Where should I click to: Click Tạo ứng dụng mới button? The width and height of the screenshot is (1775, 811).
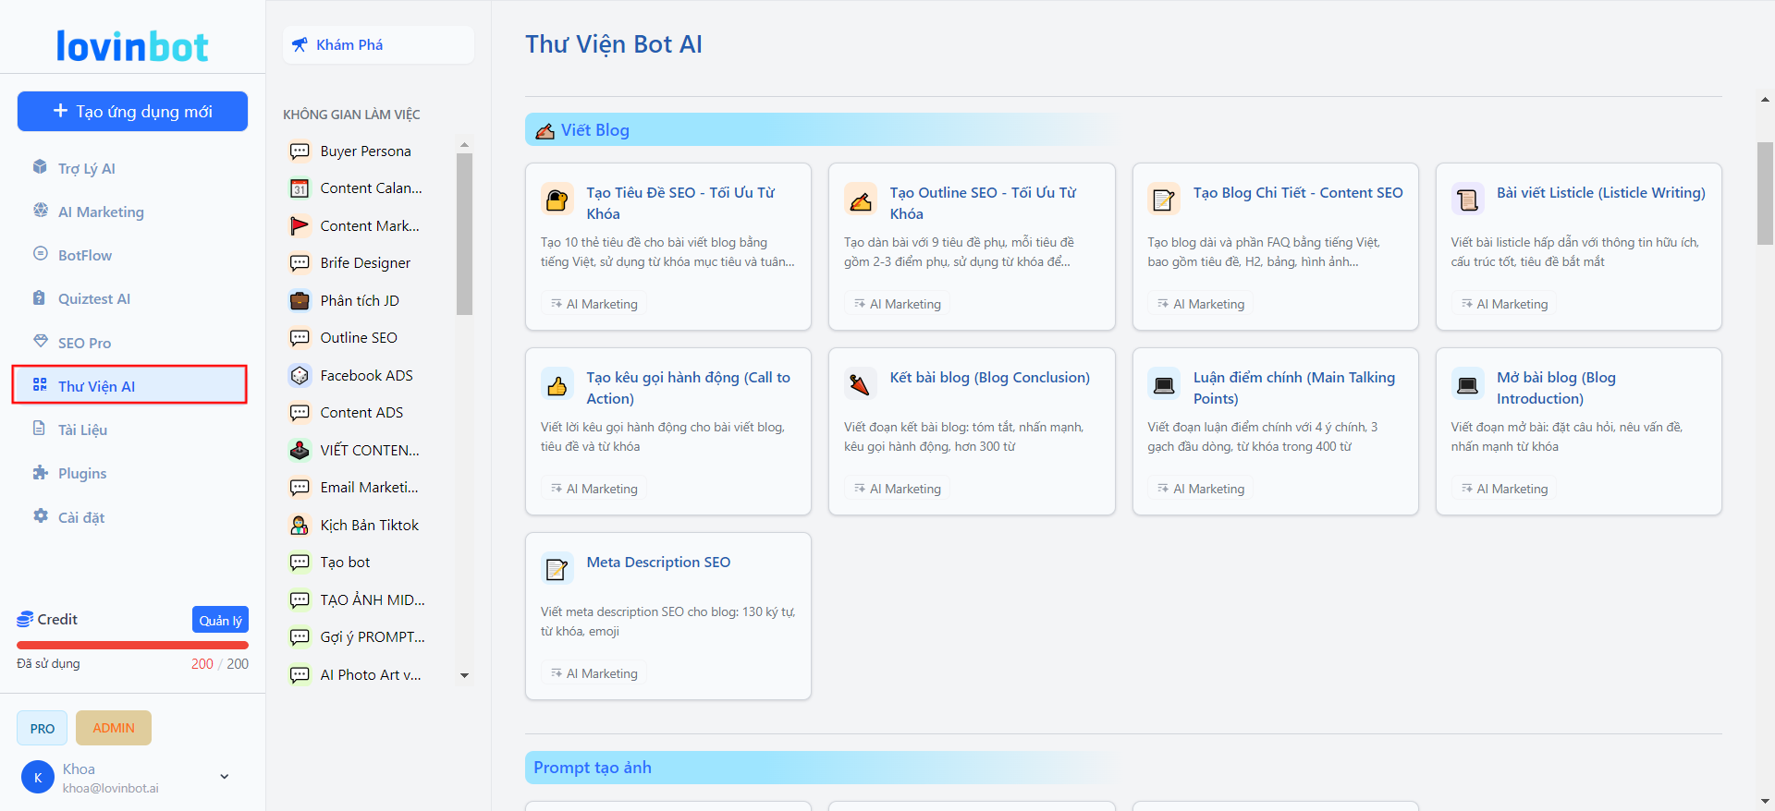(x=132, y=112)
